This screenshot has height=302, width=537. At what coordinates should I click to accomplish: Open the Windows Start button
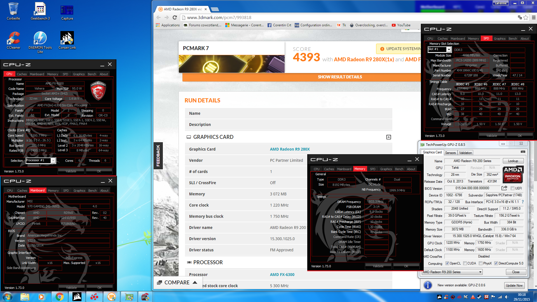(7, 297)
